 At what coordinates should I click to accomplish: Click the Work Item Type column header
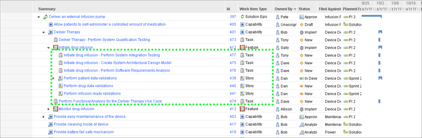[253, 9]
